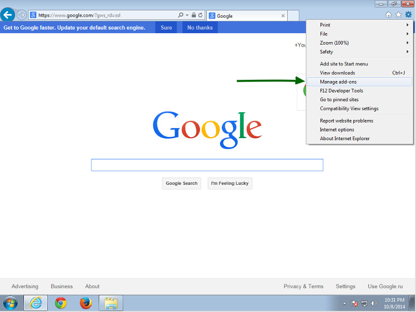Click the IE back navigation arrow
Viewport: 416px width, 312px height.
click(x=8, y=15)
